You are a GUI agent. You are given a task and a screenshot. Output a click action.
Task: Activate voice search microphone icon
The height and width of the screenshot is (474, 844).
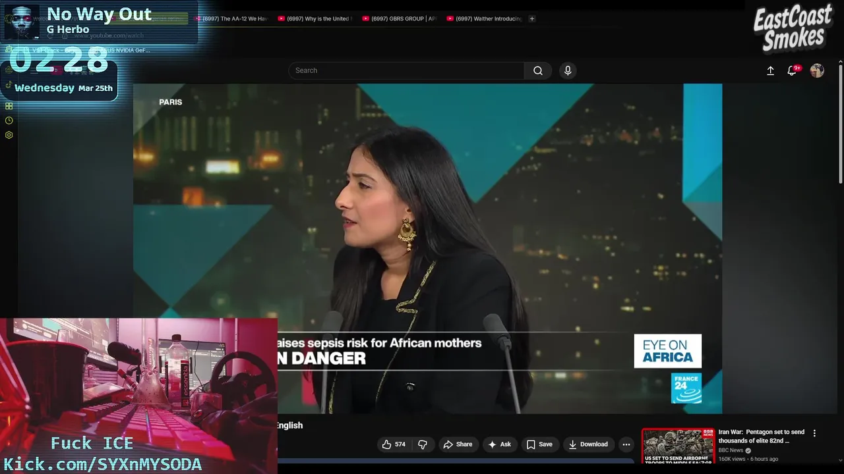(x=568, y=70)
